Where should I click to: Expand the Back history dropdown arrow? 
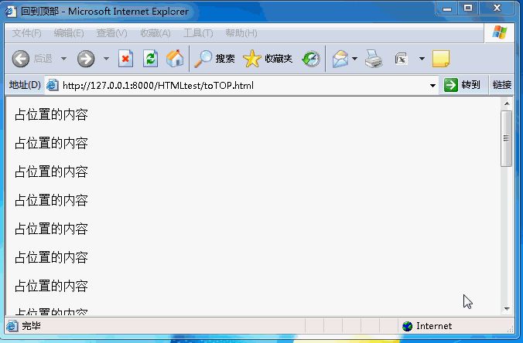(x=63, y=59)
